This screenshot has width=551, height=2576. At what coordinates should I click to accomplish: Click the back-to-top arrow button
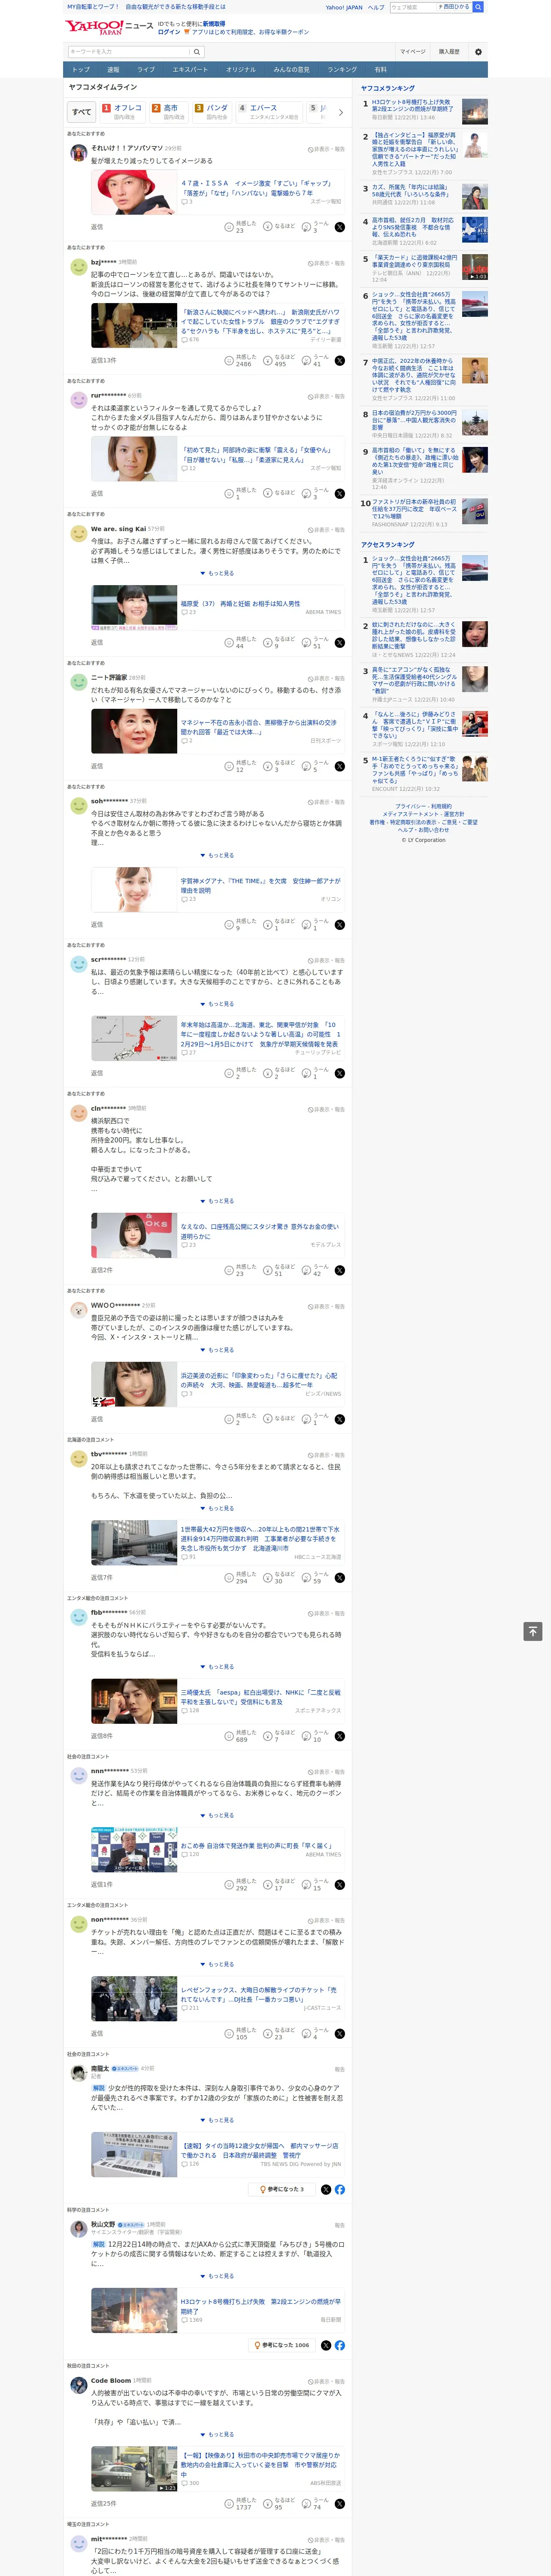[533, 1631]
